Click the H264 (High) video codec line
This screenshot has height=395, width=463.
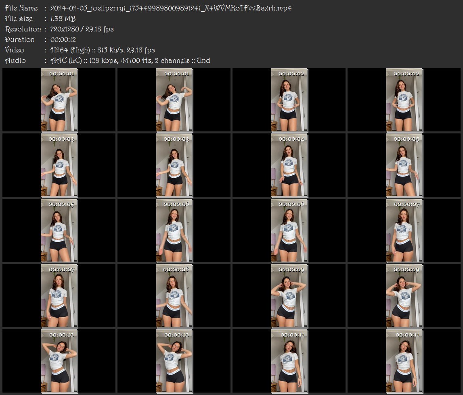[x=103, y=50]
